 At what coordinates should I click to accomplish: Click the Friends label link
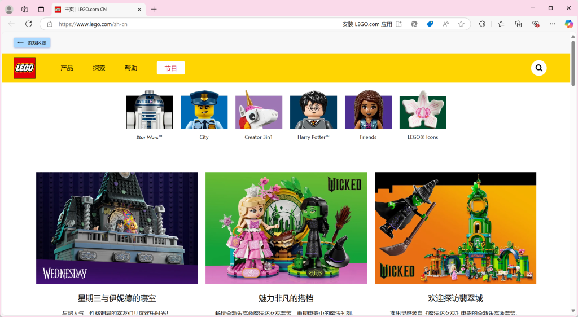(368, 137)
